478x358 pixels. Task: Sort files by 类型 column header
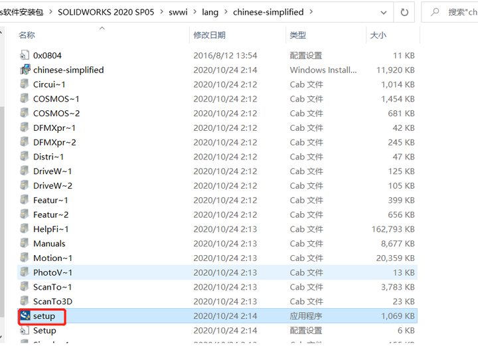pos(298,35)
